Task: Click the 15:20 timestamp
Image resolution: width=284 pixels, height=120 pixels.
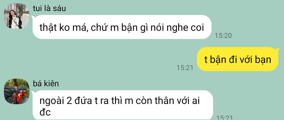Action: (x=223, y=36)
